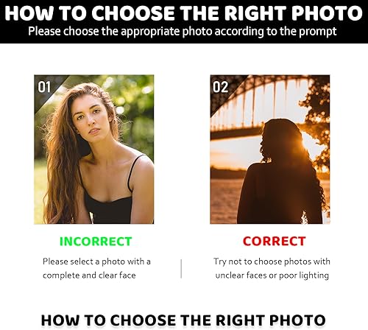Select the sunset silhouette photo
Screen dimensions: 368x330
(270, 150)
